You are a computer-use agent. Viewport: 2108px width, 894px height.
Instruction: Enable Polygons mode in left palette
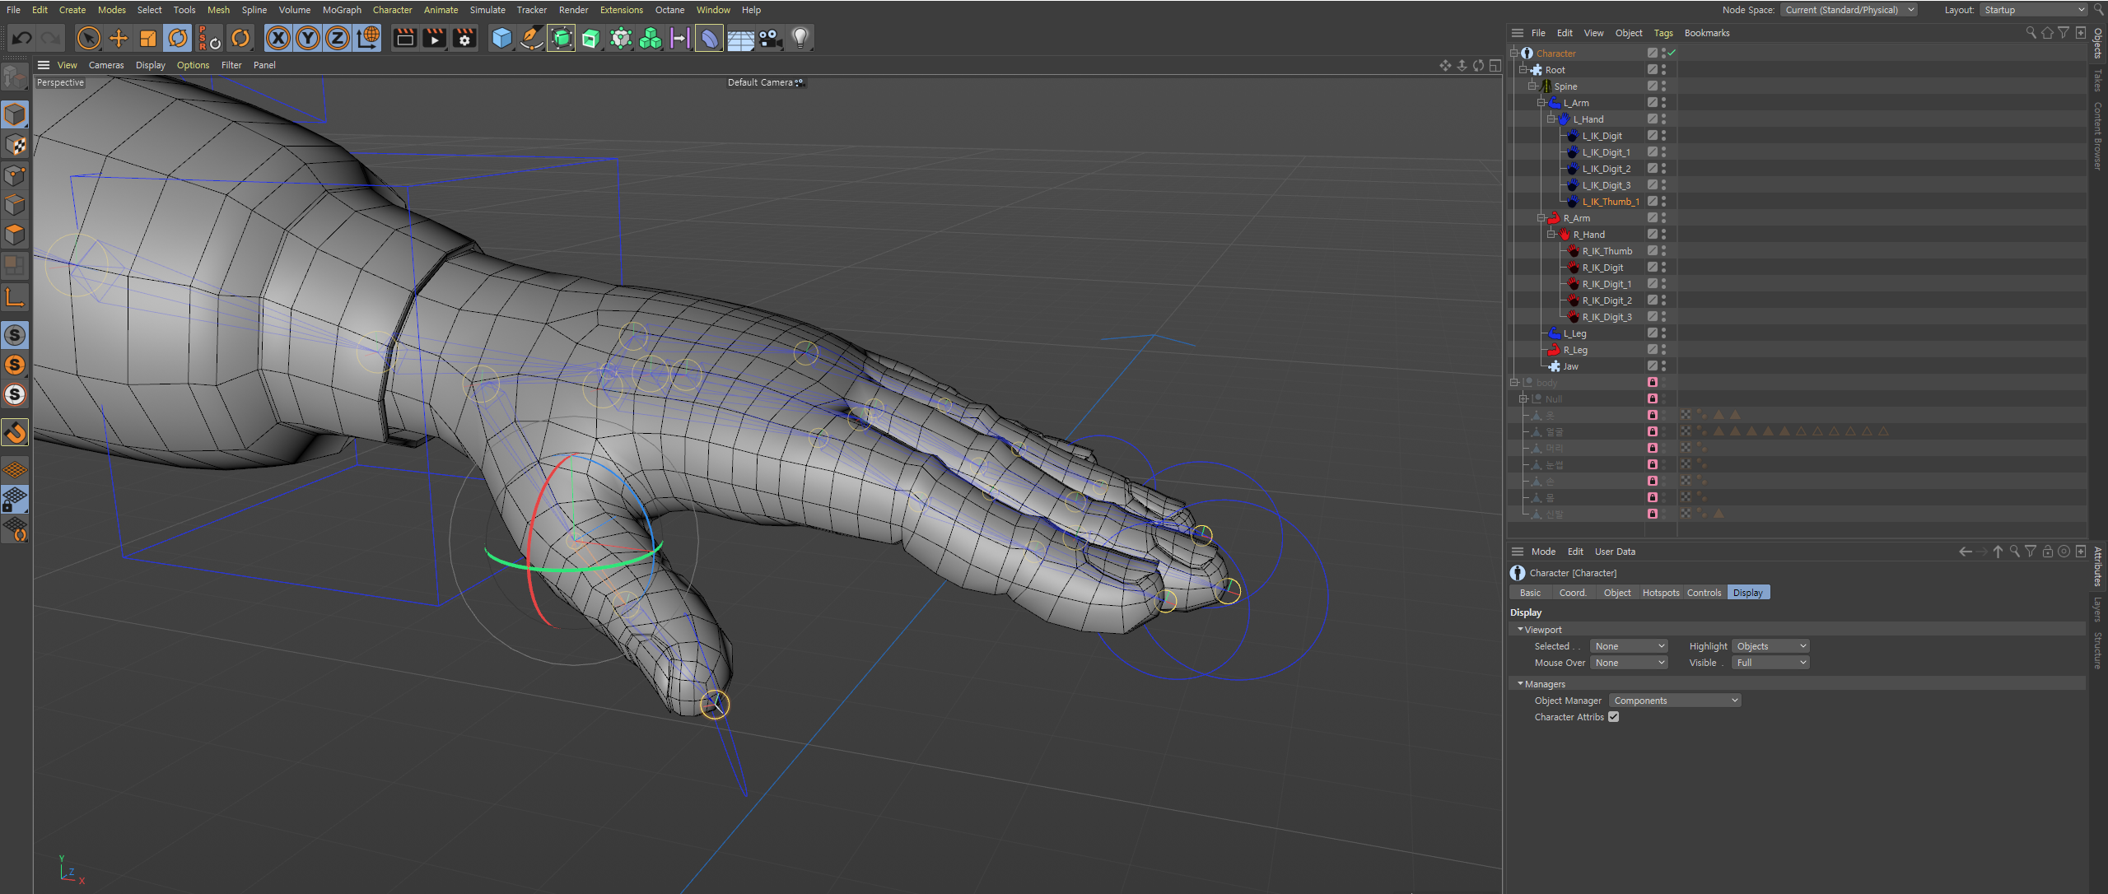point(15,235)
